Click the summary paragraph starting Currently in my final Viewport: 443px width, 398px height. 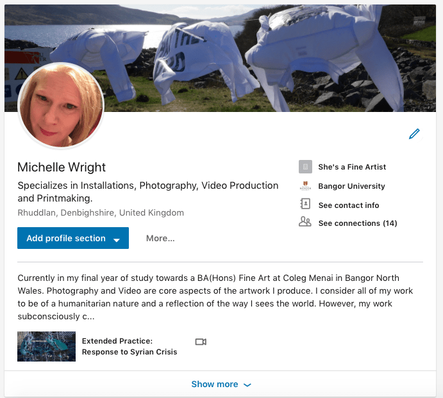pos(215,297)
